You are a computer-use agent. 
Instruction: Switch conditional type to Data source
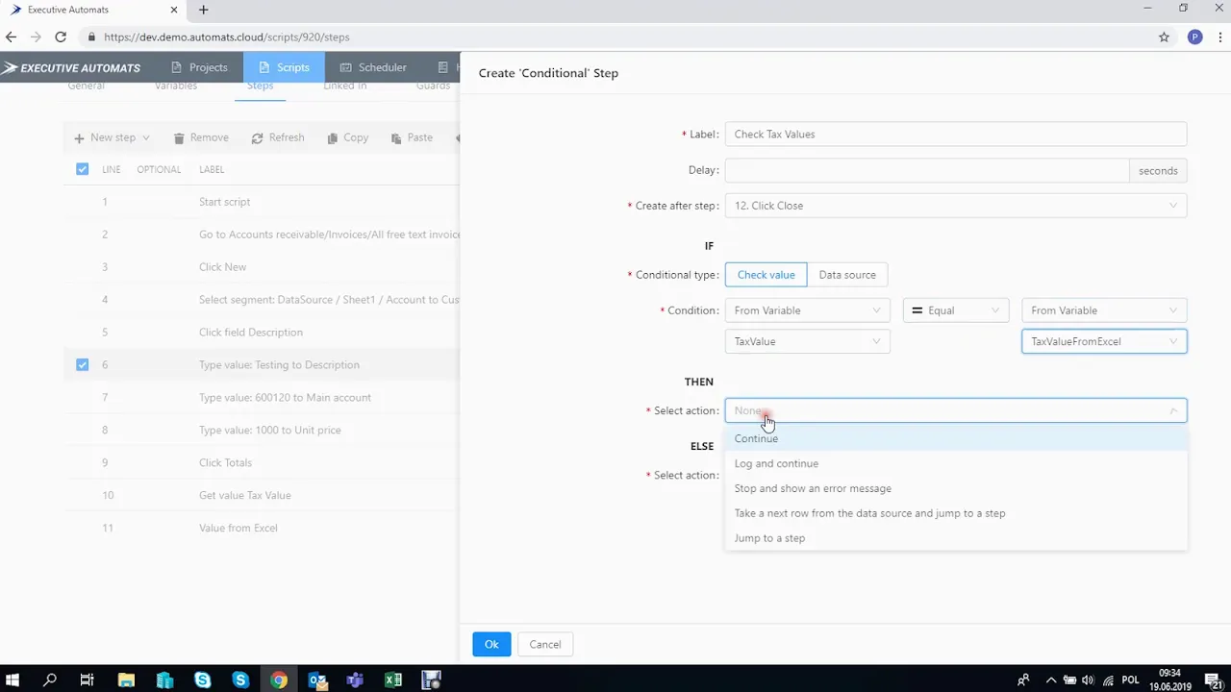point(846,274)
